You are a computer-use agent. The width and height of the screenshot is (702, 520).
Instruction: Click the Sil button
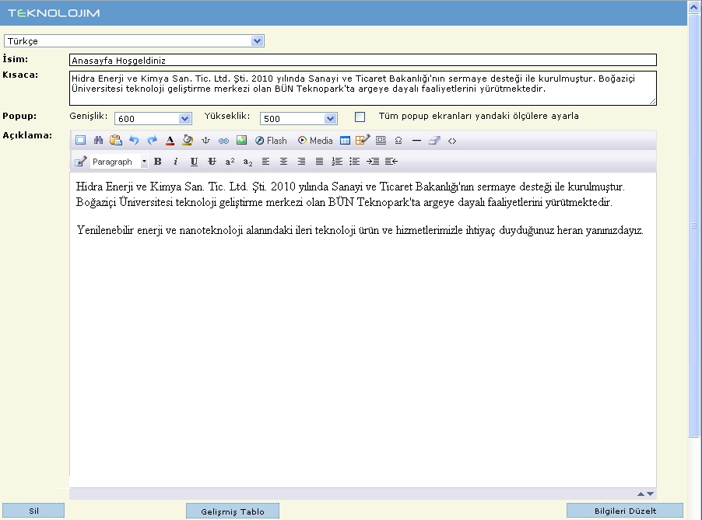point(33,511)
